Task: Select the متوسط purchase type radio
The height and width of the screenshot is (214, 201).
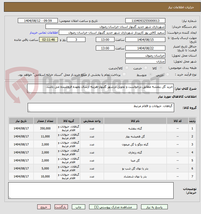Action: pyautogui.click(x=150, y=74)
